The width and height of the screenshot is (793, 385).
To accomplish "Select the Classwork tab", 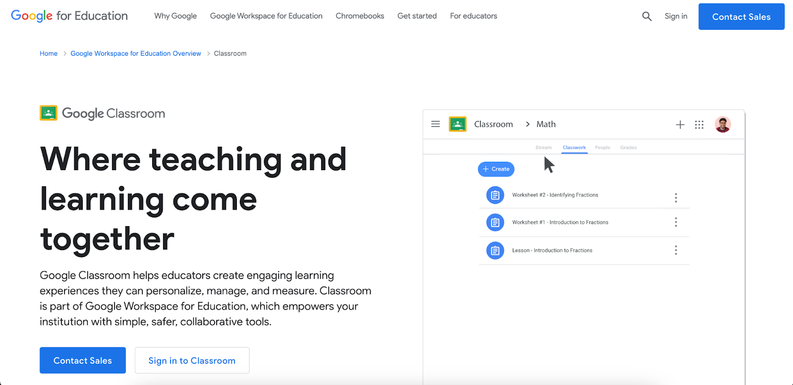I will point(574,147).
